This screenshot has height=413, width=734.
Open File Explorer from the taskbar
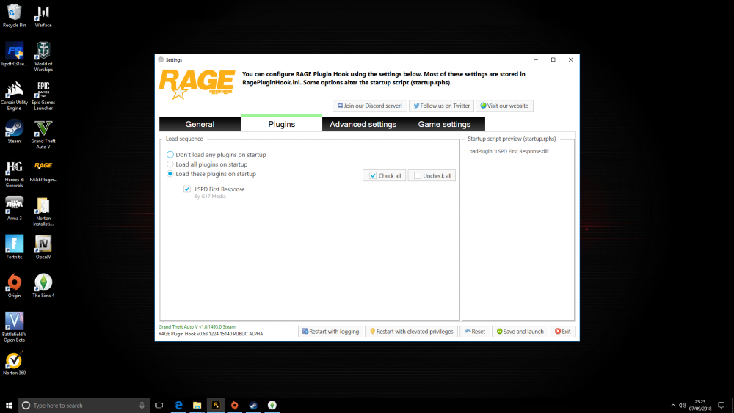[x=197, y=405]
